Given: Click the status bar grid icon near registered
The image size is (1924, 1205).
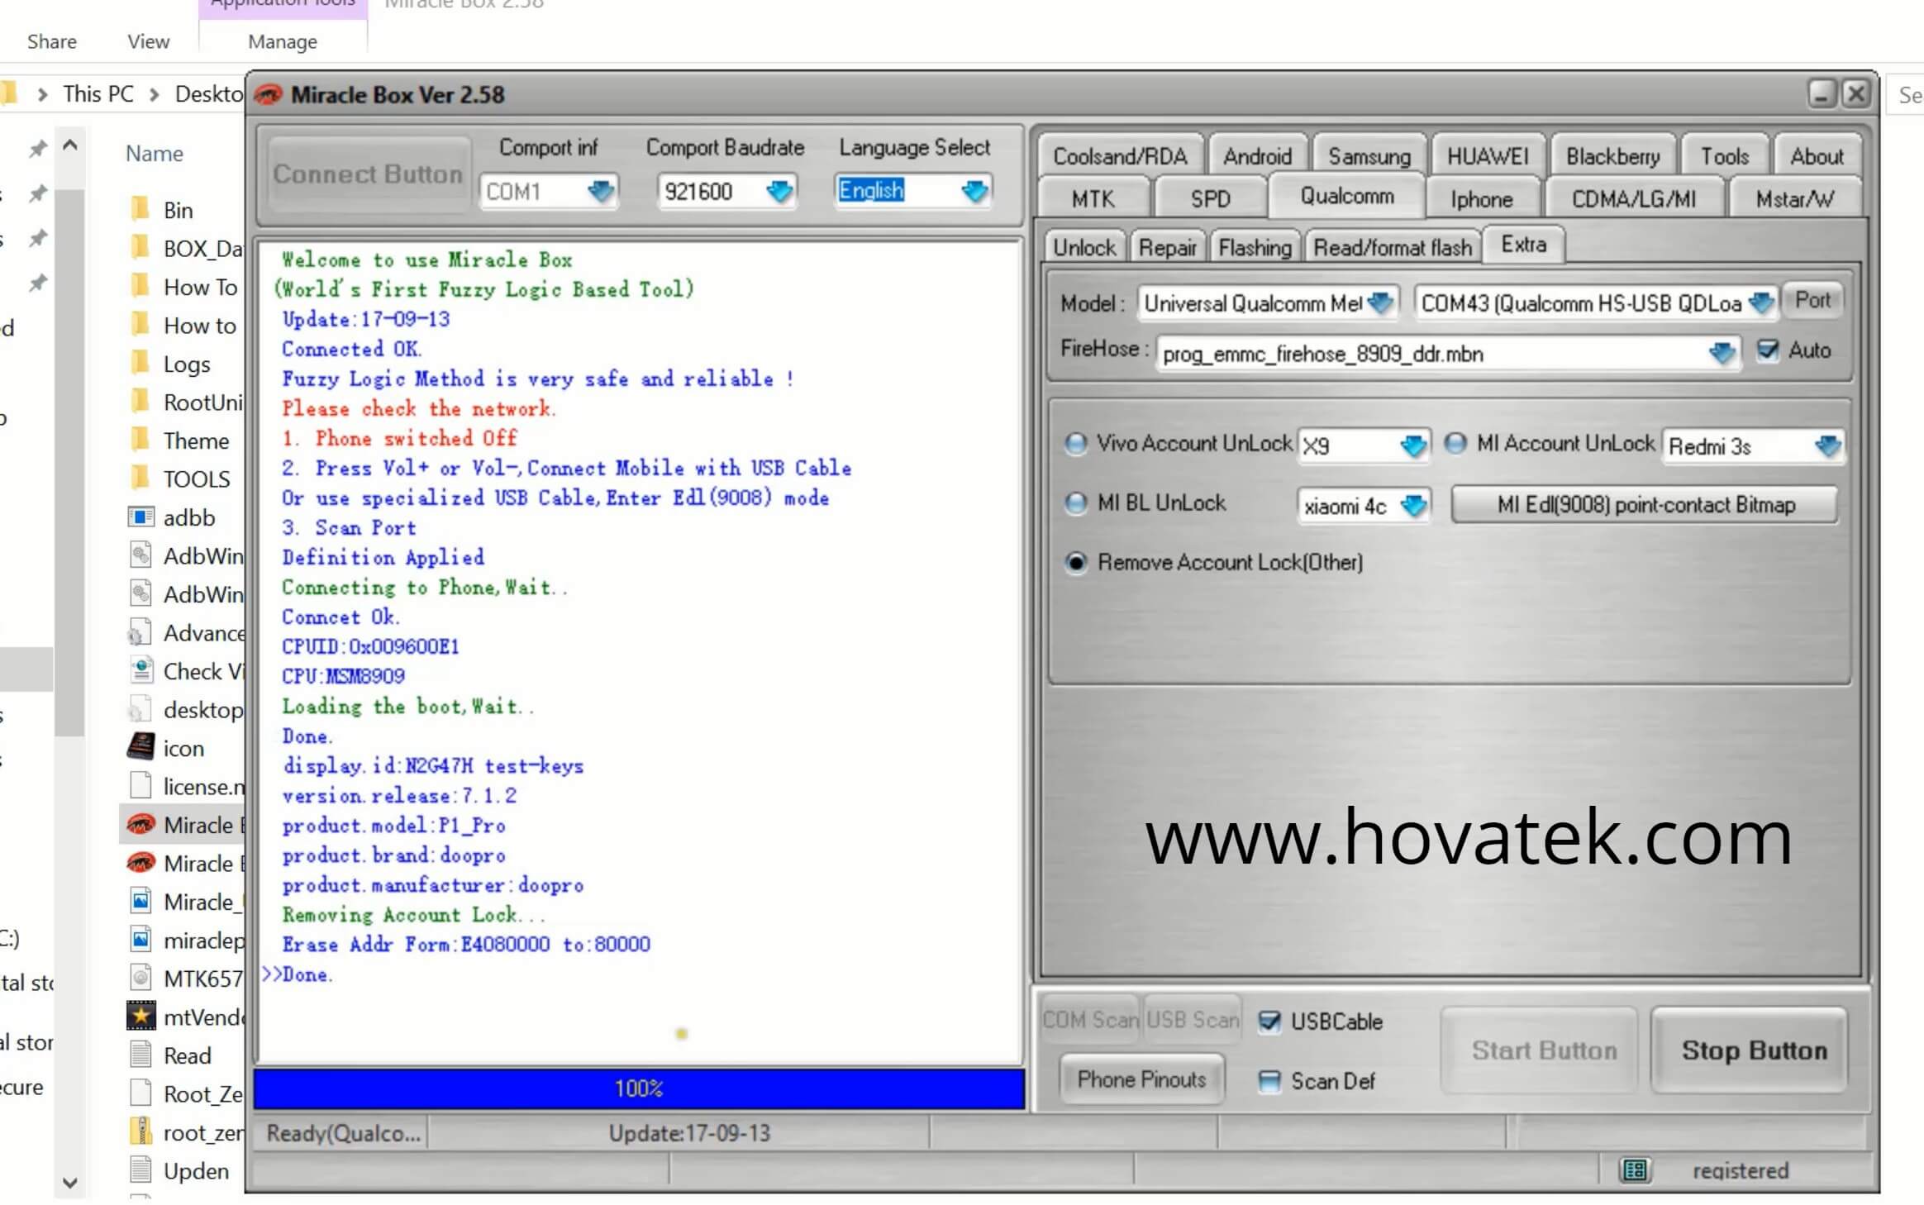Looking at the screenshot, I should 1634,1169.
